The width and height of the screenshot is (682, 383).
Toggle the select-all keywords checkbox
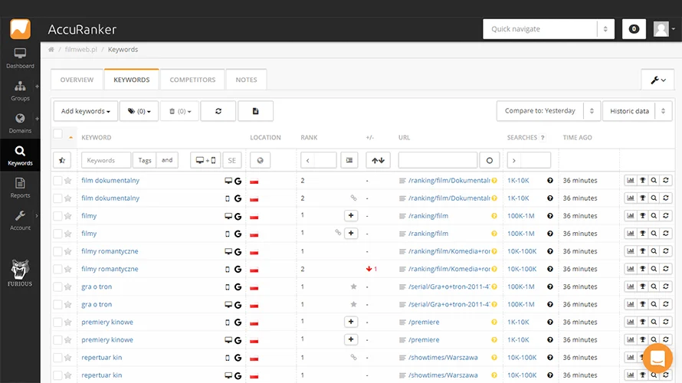click(x=57, y=134)
